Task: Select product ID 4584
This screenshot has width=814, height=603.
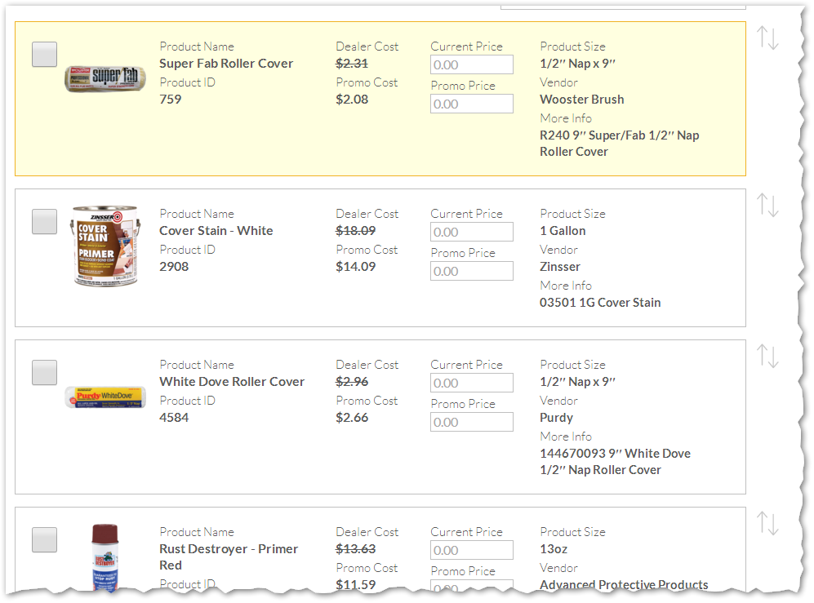Action: point(174,417)
